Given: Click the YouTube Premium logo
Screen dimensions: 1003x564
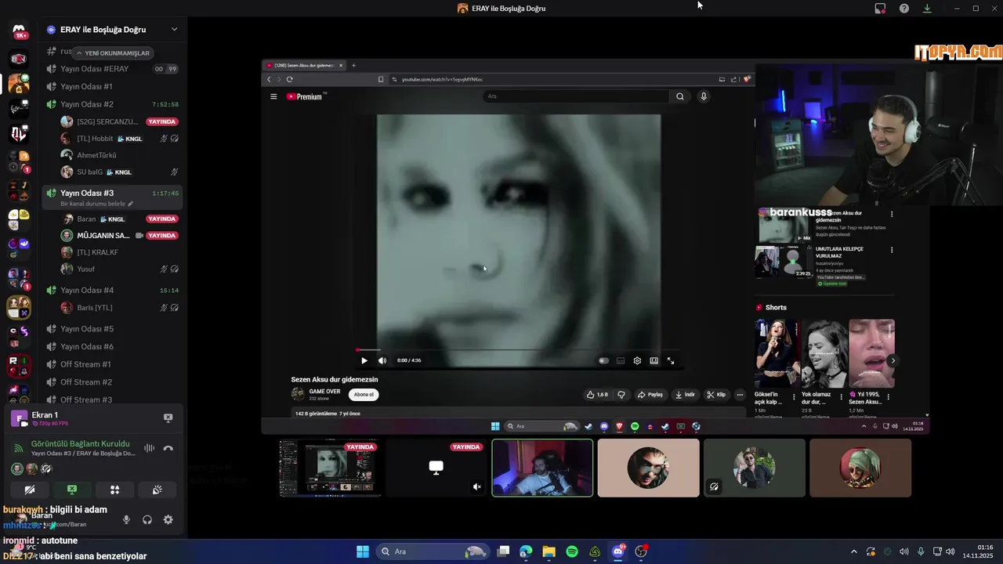Looking at the screenshot, I should coord(306,96).
